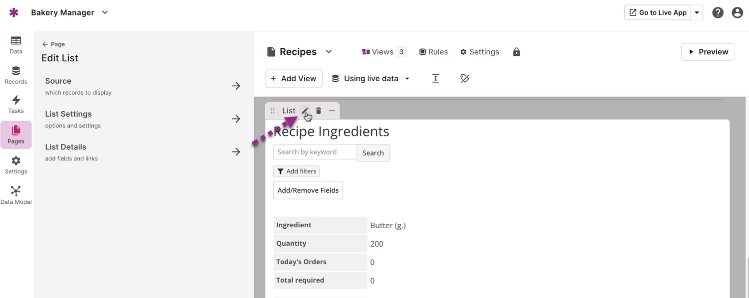This screenshot has width=749, height=298.
Task: Open the Data section in sidebar
Action: point(16,45)
